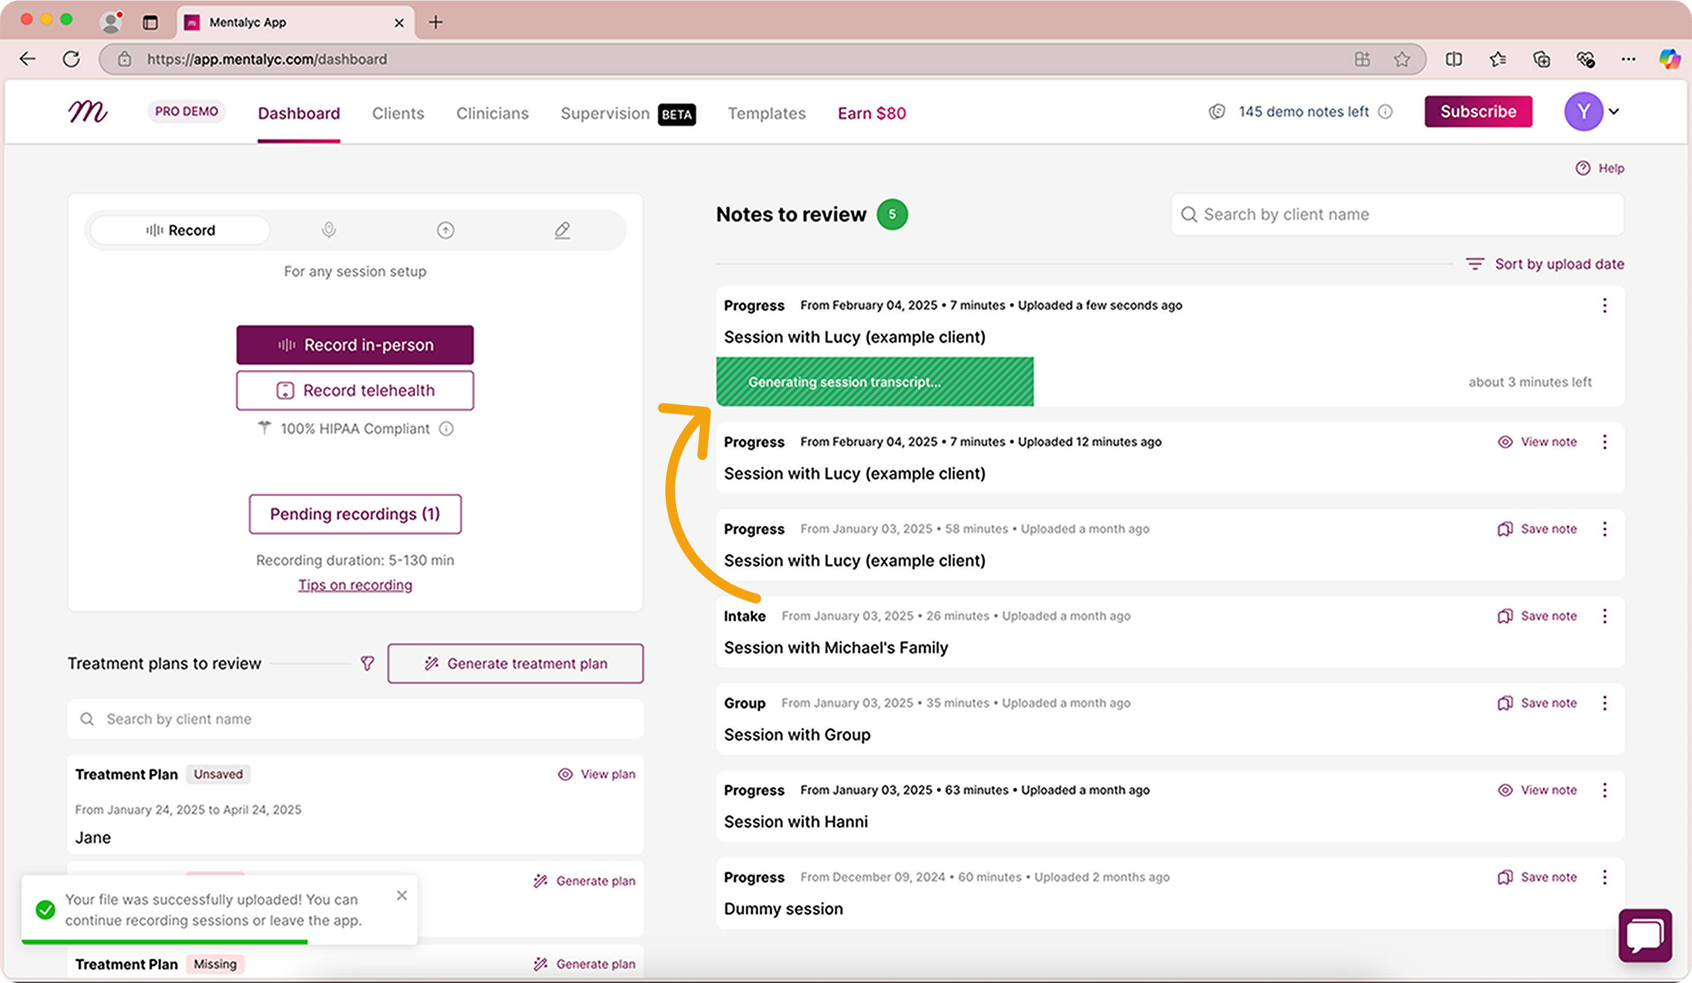
Task: Open the Supervision BETA tab
Action: (x=628, y=114)
